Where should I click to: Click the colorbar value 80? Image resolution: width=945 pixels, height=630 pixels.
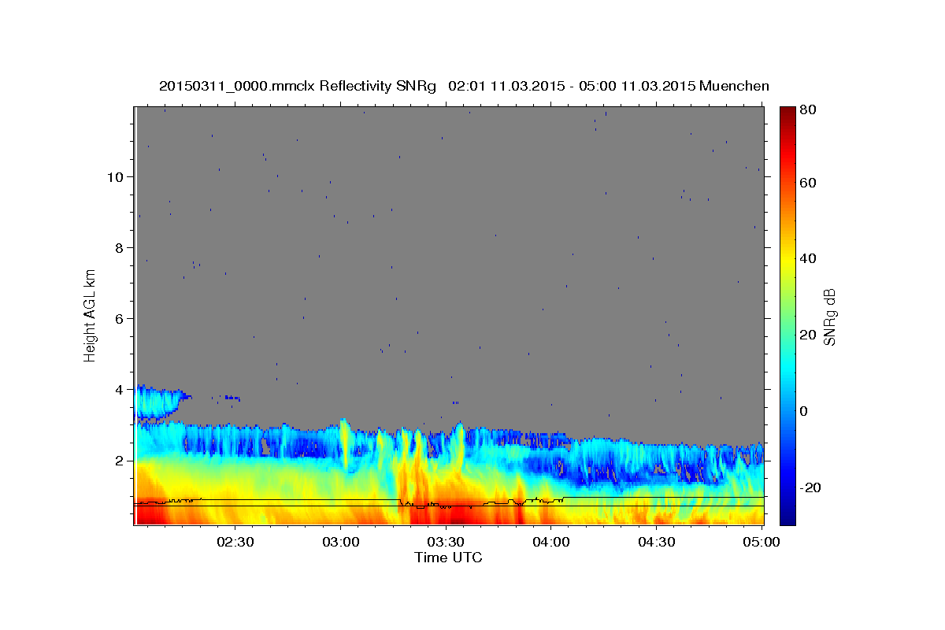click(807, 110)
